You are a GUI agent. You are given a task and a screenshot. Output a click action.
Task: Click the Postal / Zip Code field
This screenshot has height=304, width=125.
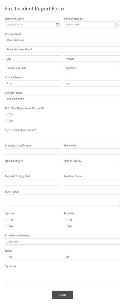pyautogui.click(x=33, y=68)
